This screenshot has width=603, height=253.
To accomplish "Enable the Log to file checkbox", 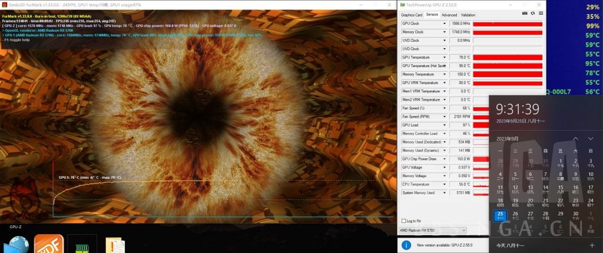I will pyautogui.click(x=404, y=221).
